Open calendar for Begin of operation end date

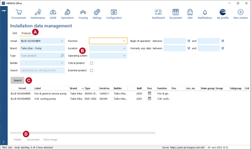(x=223, y=41)
